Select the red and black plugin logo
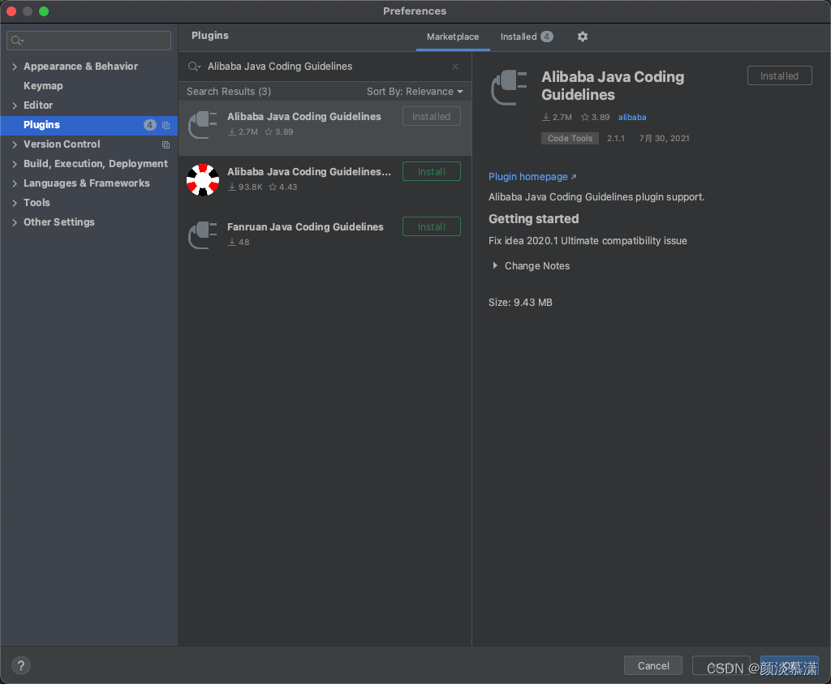The width and height of the screenshot is (831, 684). click(203, 180)
